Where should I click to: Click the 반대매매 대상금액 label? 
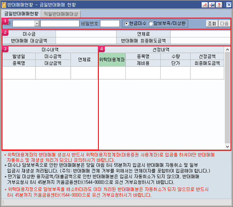coord(29,41)
